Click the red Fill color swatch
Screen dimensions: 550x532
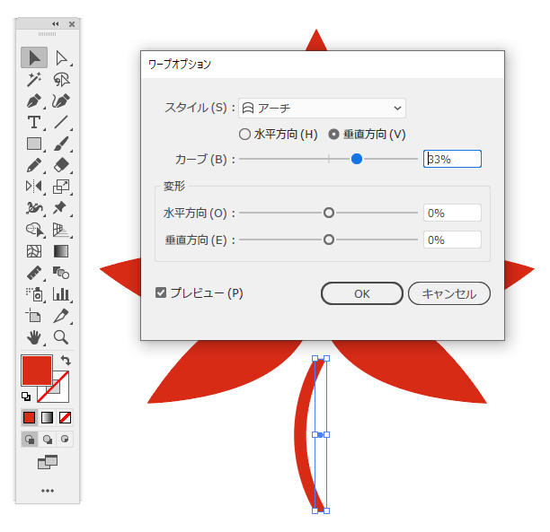(x=37, y=371)
